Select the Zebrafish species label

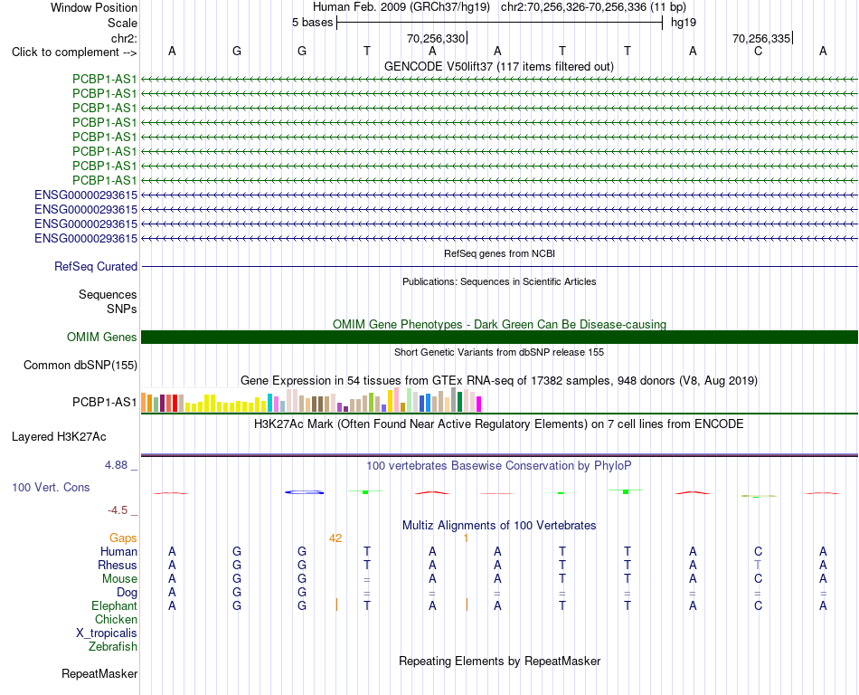coord(112,647)
